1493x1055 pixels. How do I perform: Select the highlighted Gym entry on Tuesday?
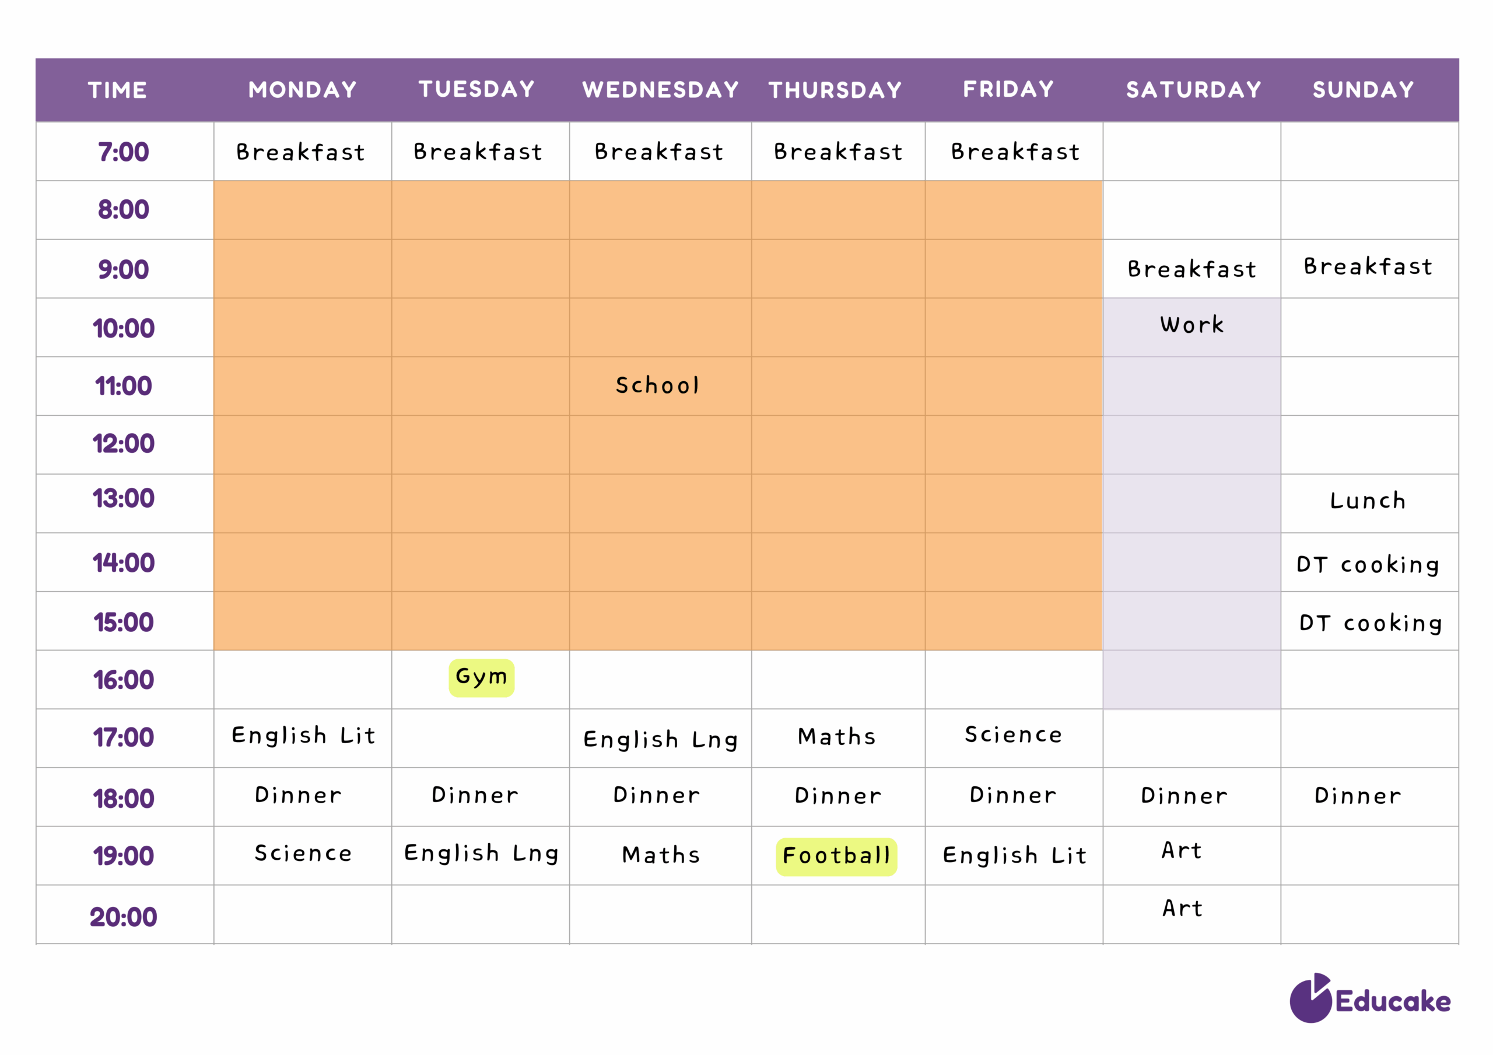[481, 677]
